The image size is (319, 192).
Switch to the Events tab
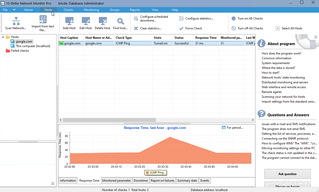tap(205, 181)
